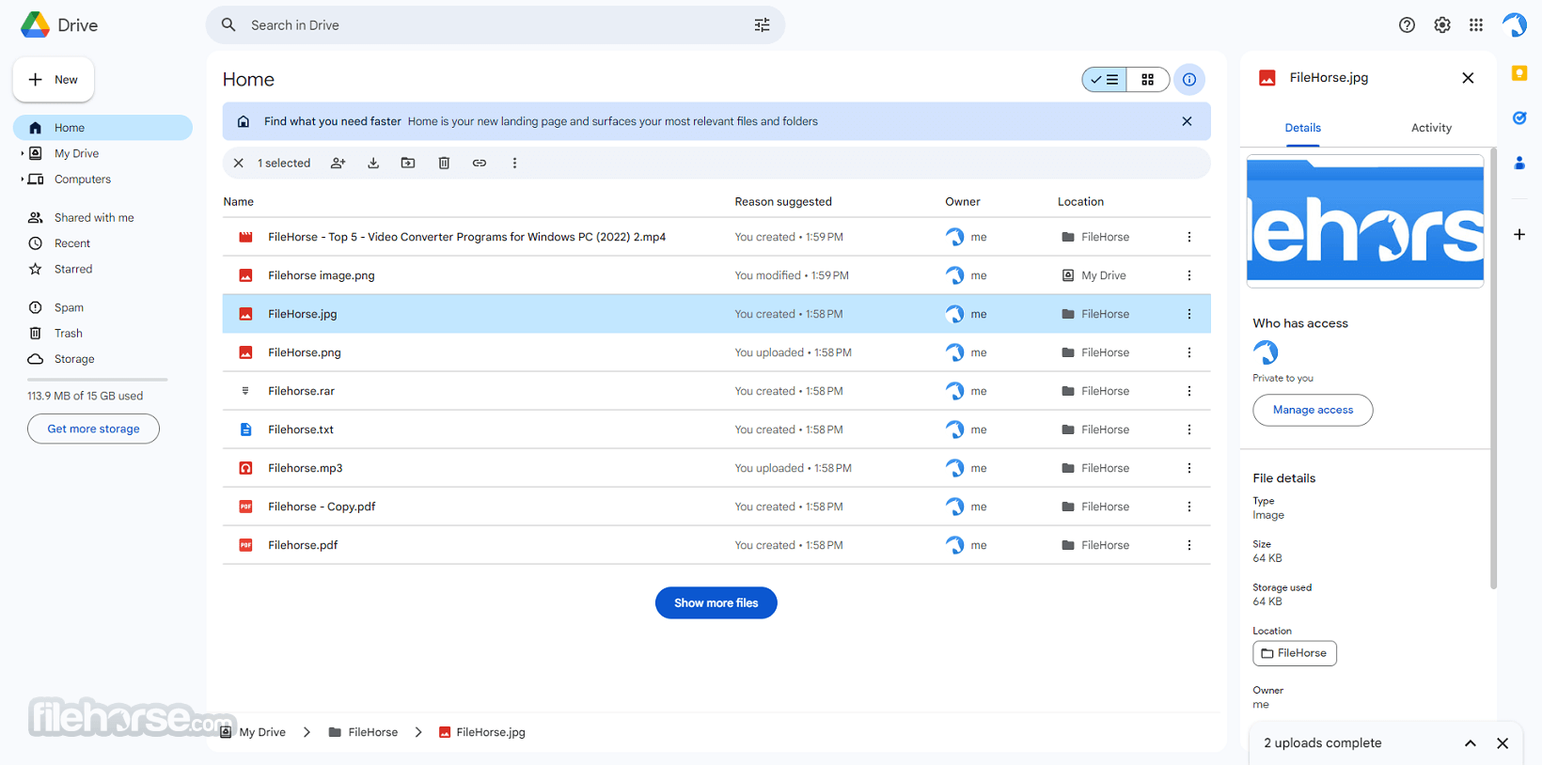
Task: Click the storage usage progress bar
Action: pyautogui.click(x=98, y=380)
